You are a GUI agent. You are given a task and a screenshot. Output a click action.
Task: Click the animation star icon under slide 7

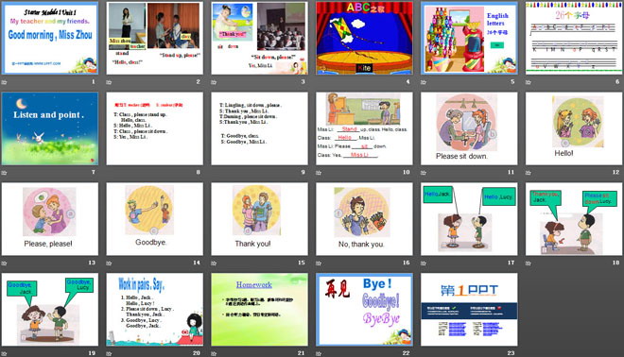(5, 173)
